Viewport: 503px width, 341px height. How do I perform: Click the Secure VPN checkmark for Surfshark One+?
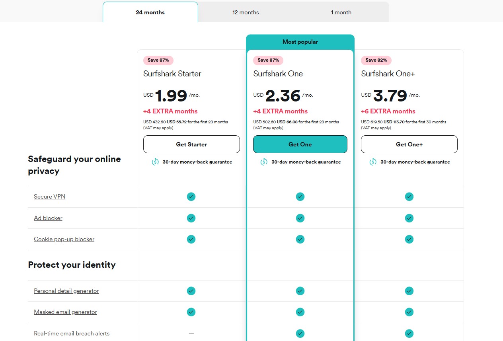(409, 197)
